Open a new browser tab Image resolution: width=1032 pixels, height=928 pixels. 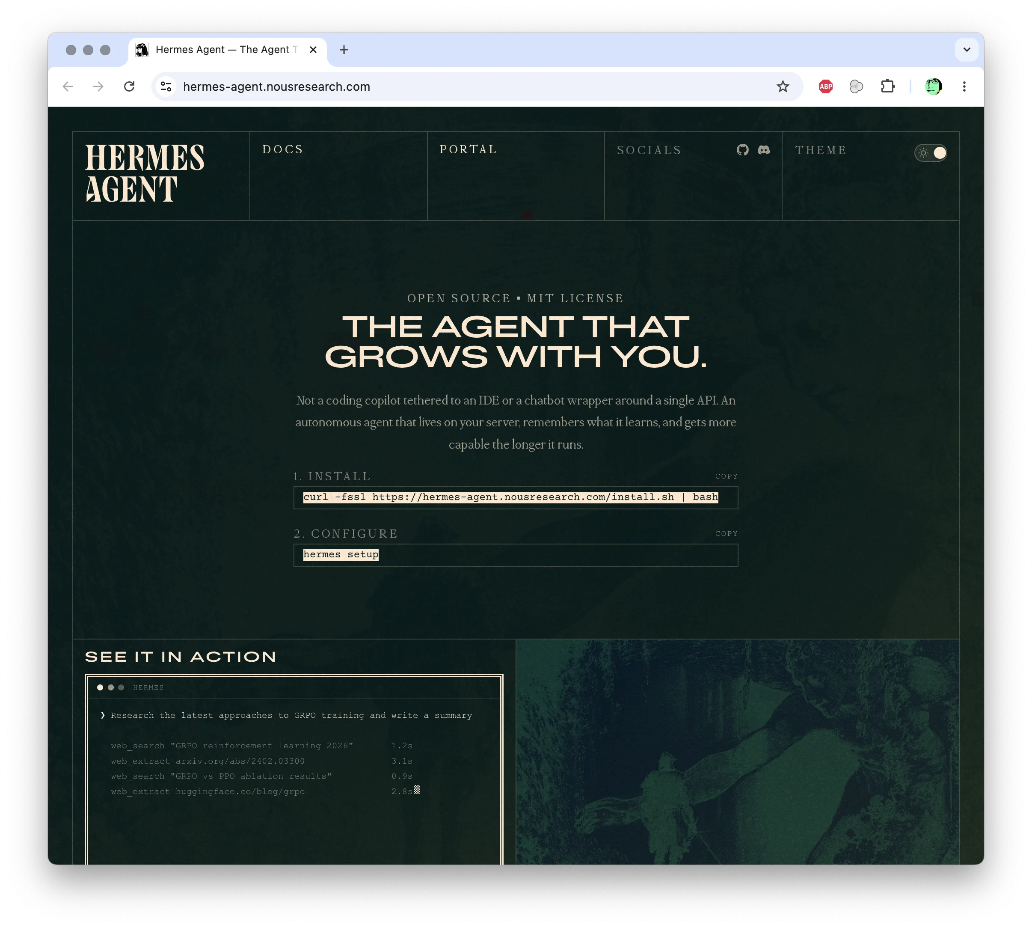coord(344,50)
